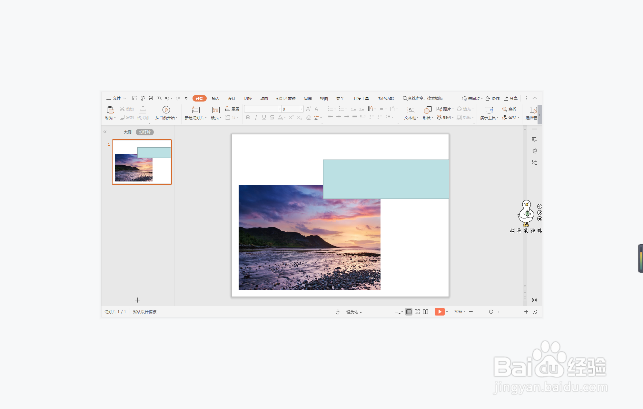
Task: Open the Animation (动画) tab
Action: (x=264, y=98)
